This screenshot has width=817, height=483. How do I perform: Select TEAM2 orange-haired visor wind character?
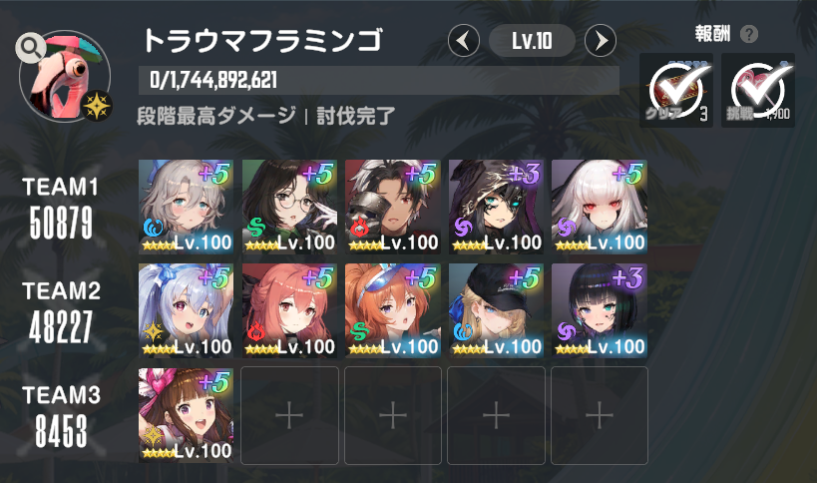[x=393, y=310]
